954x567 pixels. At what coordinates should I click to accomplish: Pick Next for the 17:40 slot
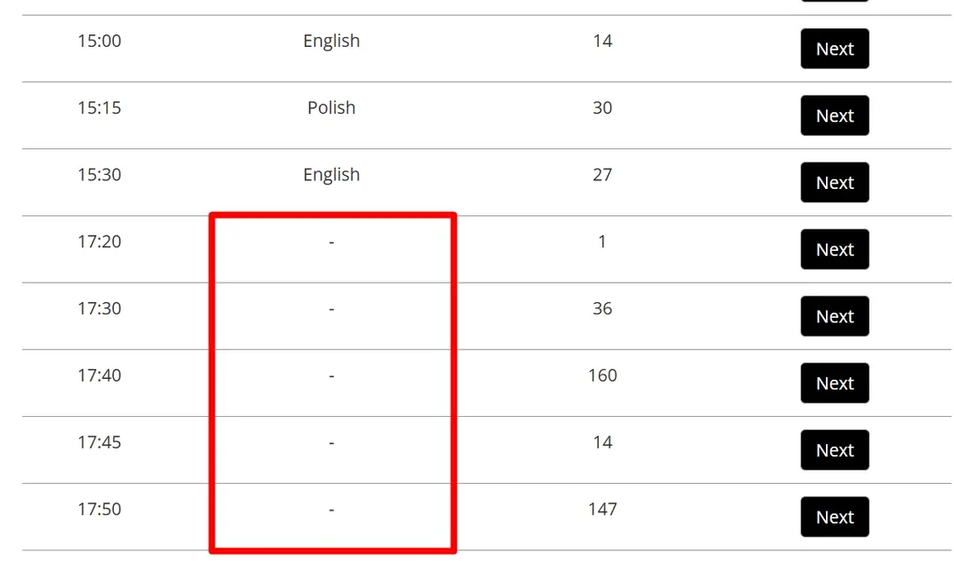834,383
